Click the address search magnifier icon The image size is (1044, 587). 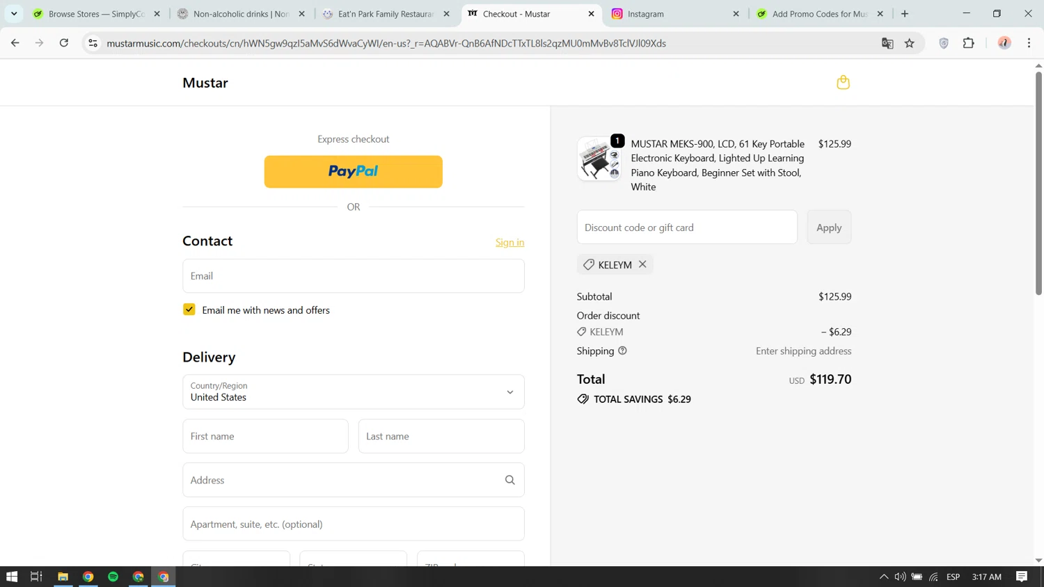tap(510, 480)
